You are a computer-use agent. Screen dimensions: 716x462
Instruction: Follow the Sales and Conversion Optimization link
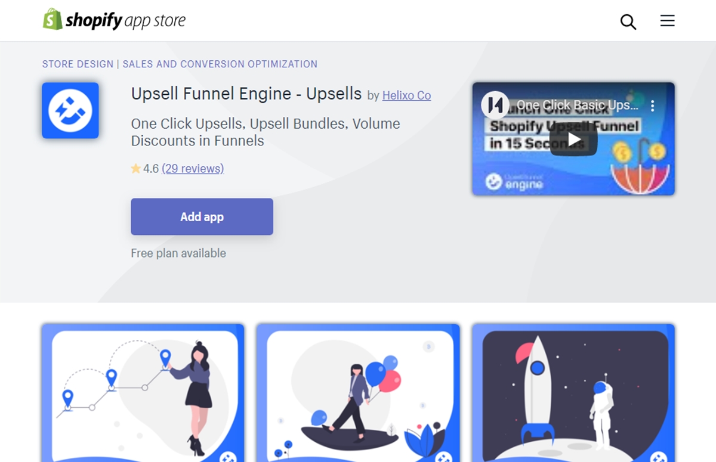tap(220, 64)
